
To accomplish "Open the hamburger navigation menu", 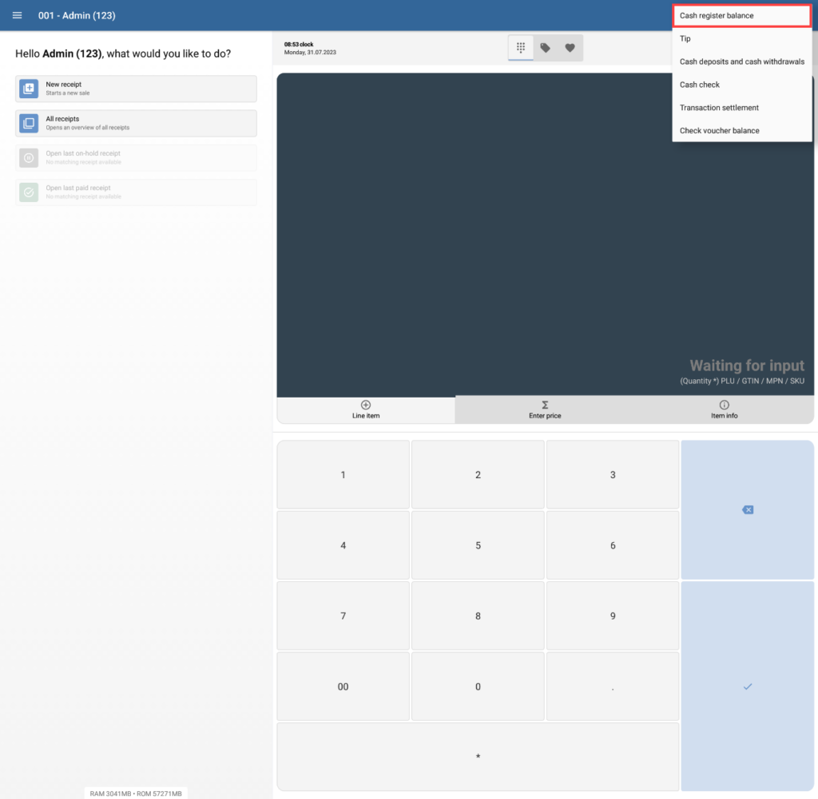I will pyautogui.click(x=17, y=15).
